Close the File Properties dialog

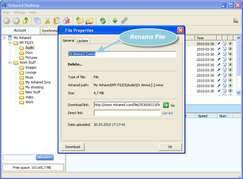180,30
